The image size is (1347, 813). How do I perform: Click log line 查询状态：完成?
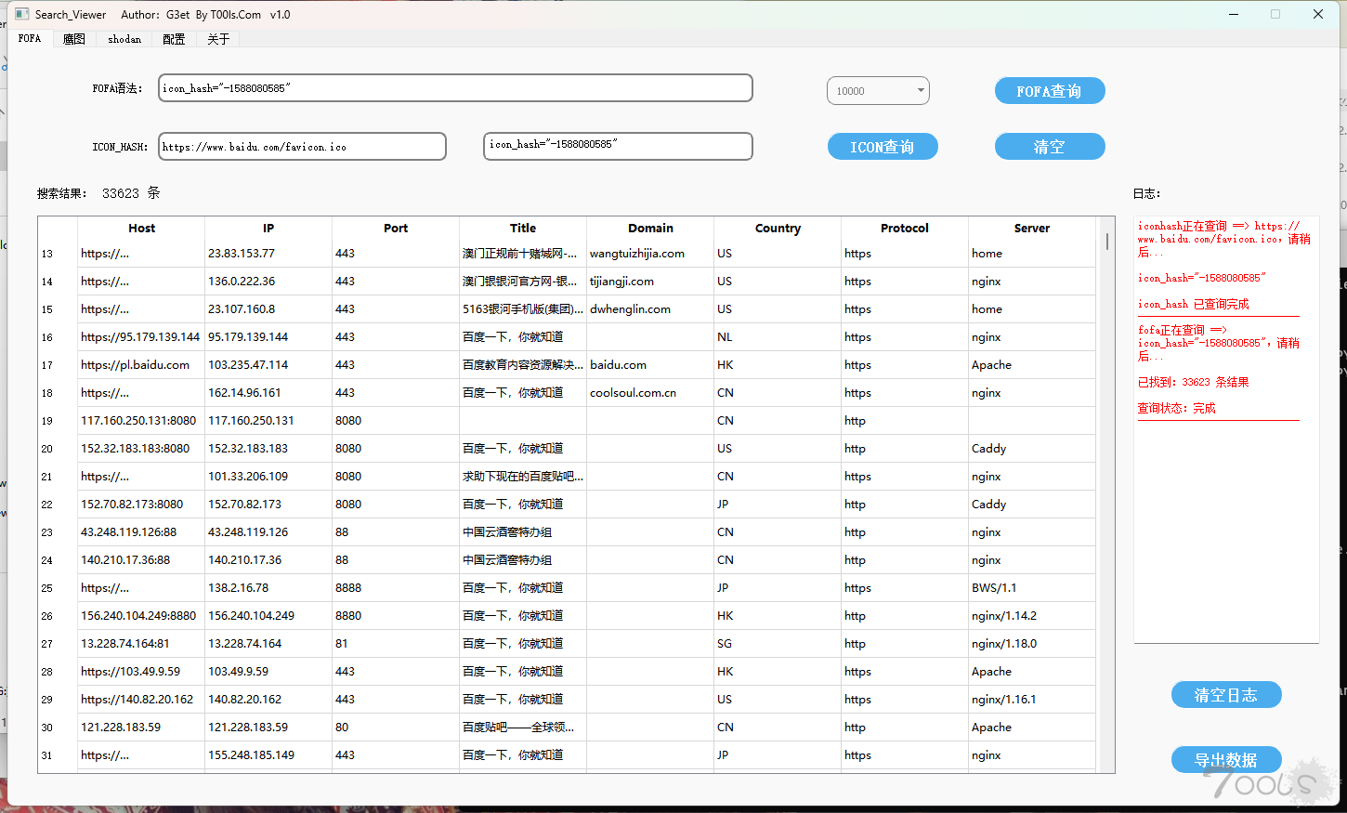[1176, 408]
